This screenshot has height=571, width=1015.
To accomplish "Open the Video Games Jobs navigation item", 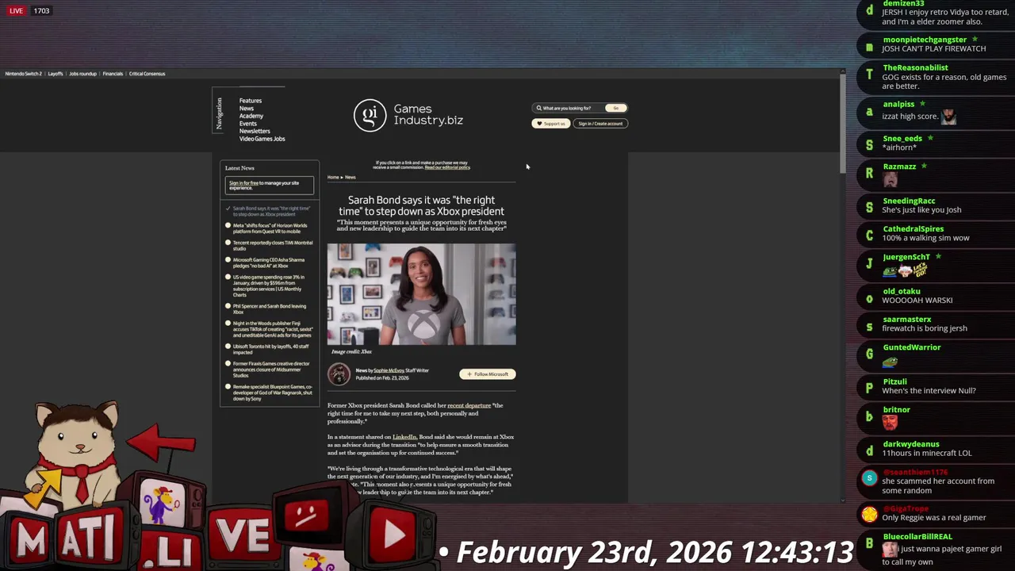I will pos(262,139).
